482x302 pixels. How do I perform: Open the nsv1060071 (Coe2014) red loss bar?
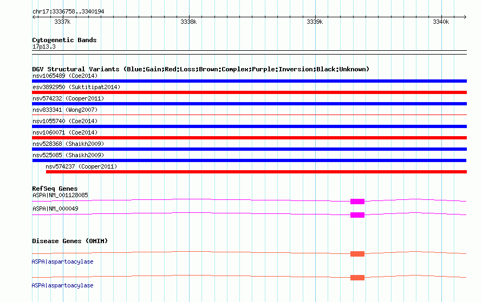249,138
